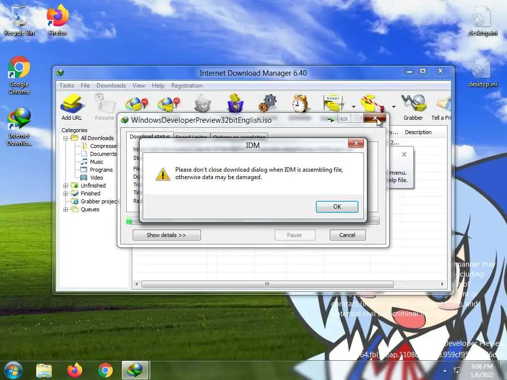Open the Windows Start button
This screenshot has height=380, width=507.
13,370
